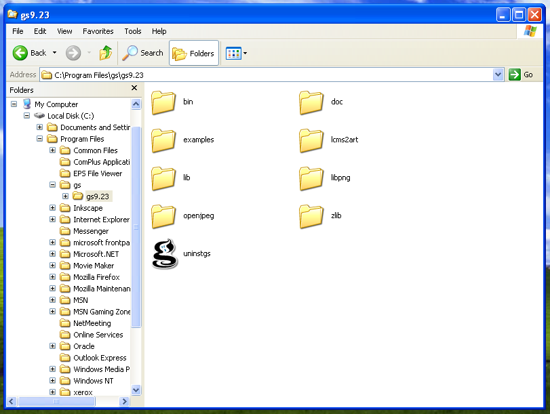The image size is (550, 414).
Task: Click the Views icon button
Action: click(x=233, y=54)
